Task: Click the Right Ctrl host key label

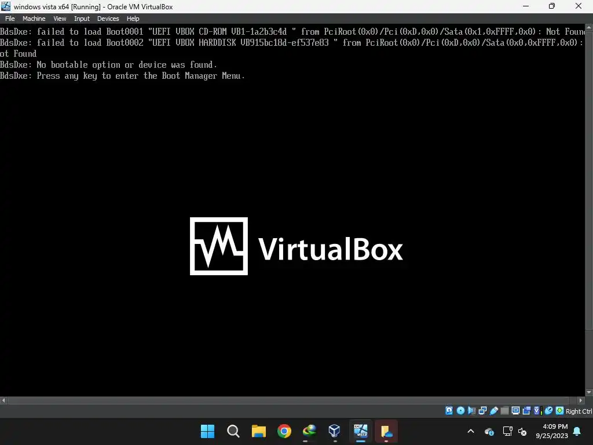Action: click(x=579, y=411)
